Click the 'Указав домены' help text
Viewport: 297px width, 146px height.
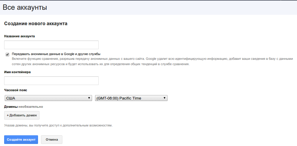[58, 126]
